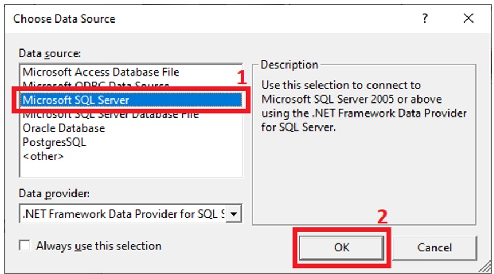This screenshot has height=274, width=494.
Task: Select Microsoft Access Database File
Action: 101,72
